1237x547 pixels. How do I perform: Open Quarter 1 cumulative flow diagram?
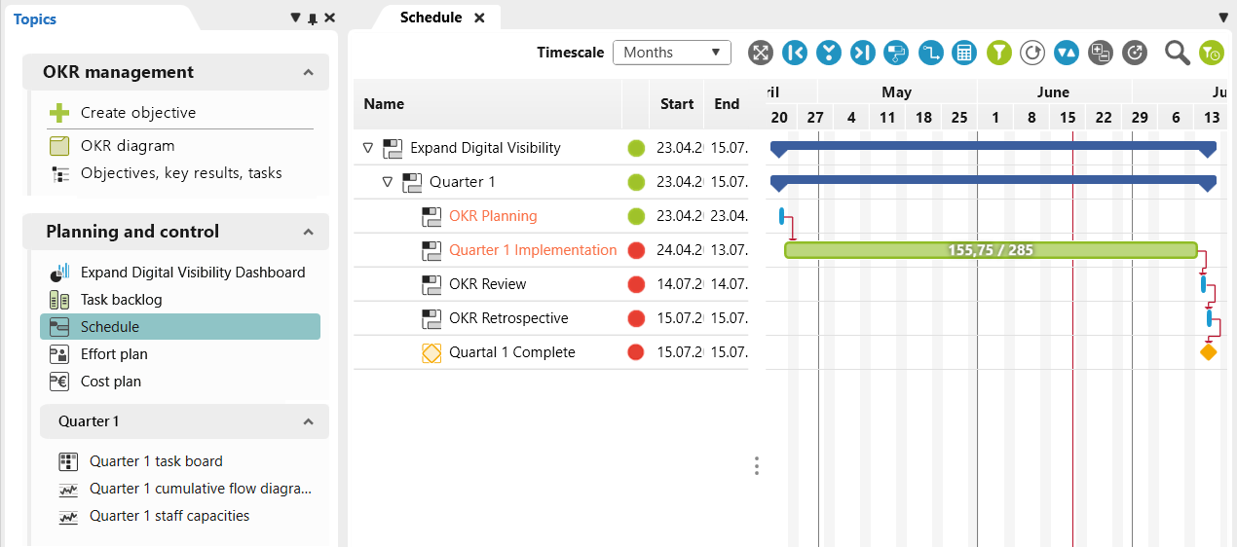tap(201, 489)
